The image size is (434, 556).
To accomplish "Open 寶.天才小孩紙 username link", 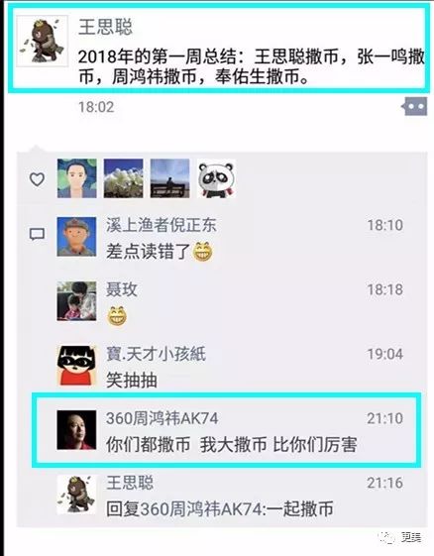I will pyautogui.click(x=156, y=354).
